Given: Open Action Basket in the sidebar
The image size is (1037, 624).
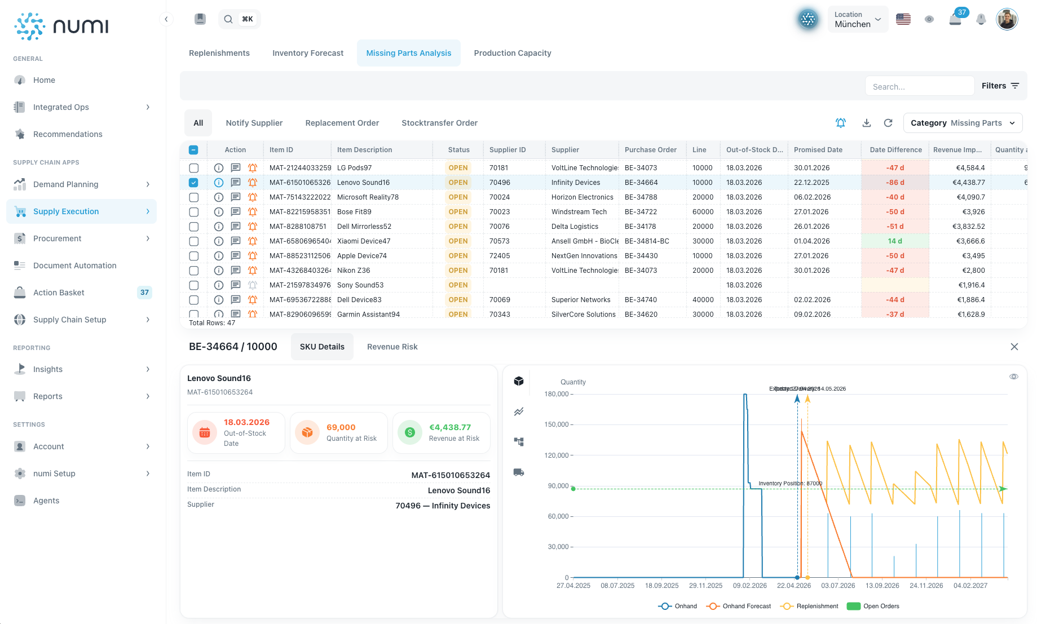Looking at the screenshot, I should 82,293.
